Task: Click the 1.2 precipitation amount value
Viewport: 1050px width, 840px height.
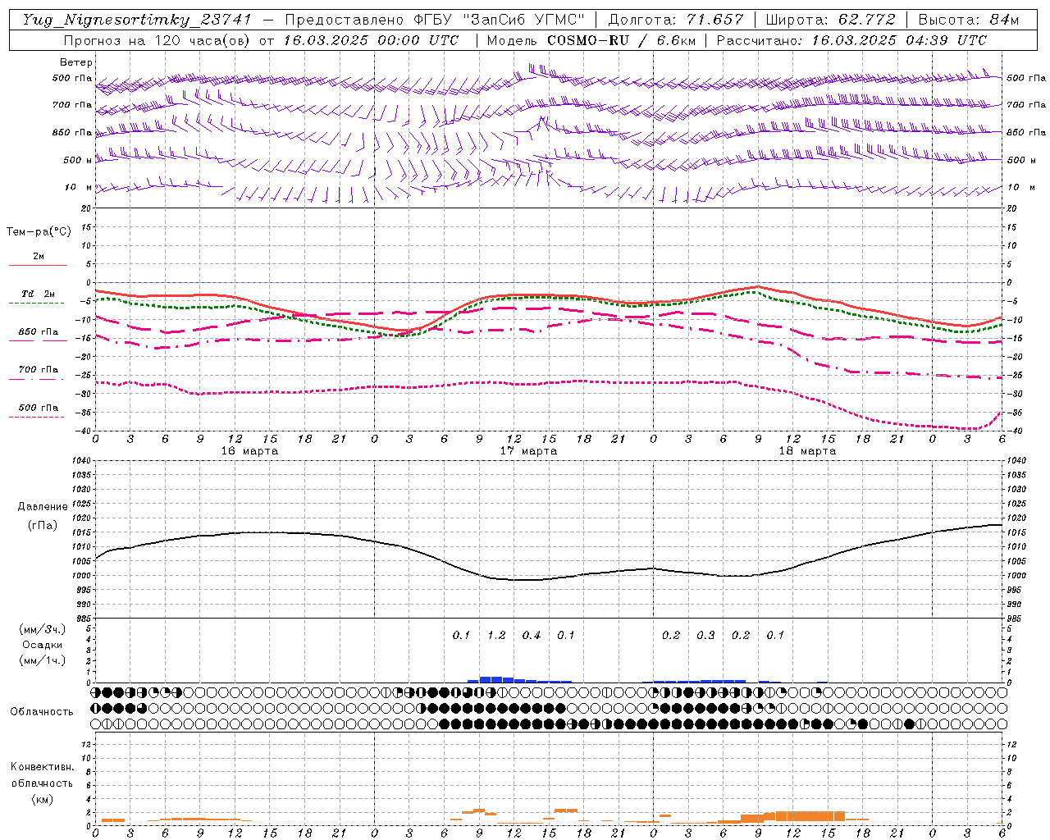Action: (x=496, y=636)
